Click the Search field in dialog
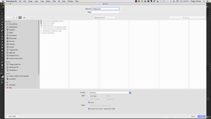Screen dimensions: 211x119 [x=187, y=18]
